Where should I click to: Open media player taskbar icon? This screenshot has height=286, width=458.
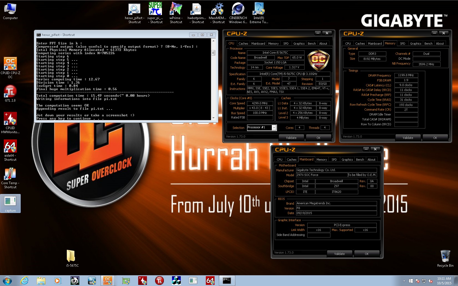click(57, 281)
